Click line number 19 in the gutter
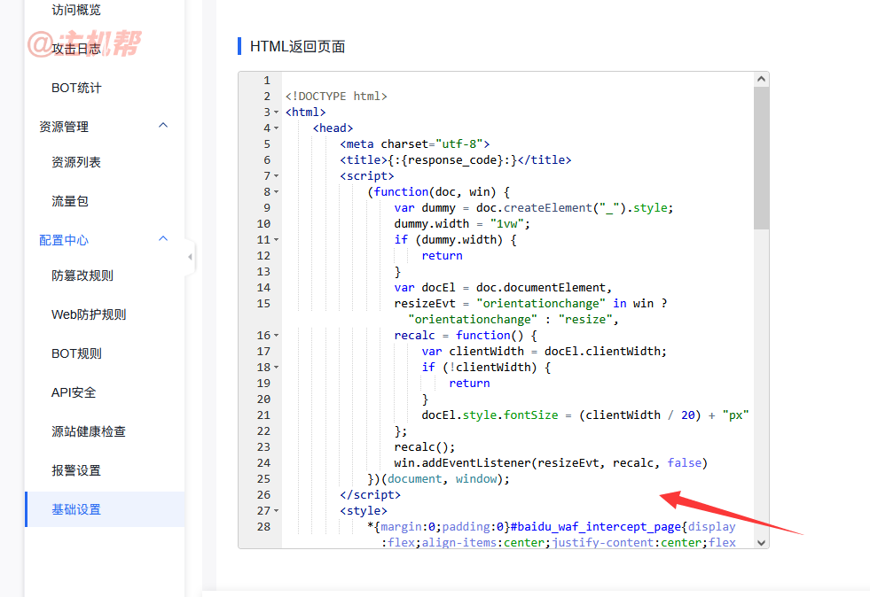The width and height of the screenshot is (870, 597). (x=263, y=383)
